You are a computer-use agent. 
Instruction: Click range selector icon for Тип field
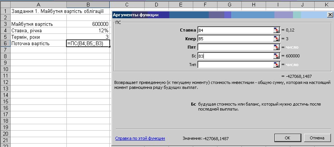click(276, 65)
